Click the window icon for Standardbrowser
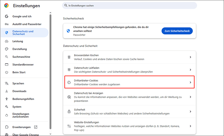This screenshot has height=136, width=224. click(7, 65)
